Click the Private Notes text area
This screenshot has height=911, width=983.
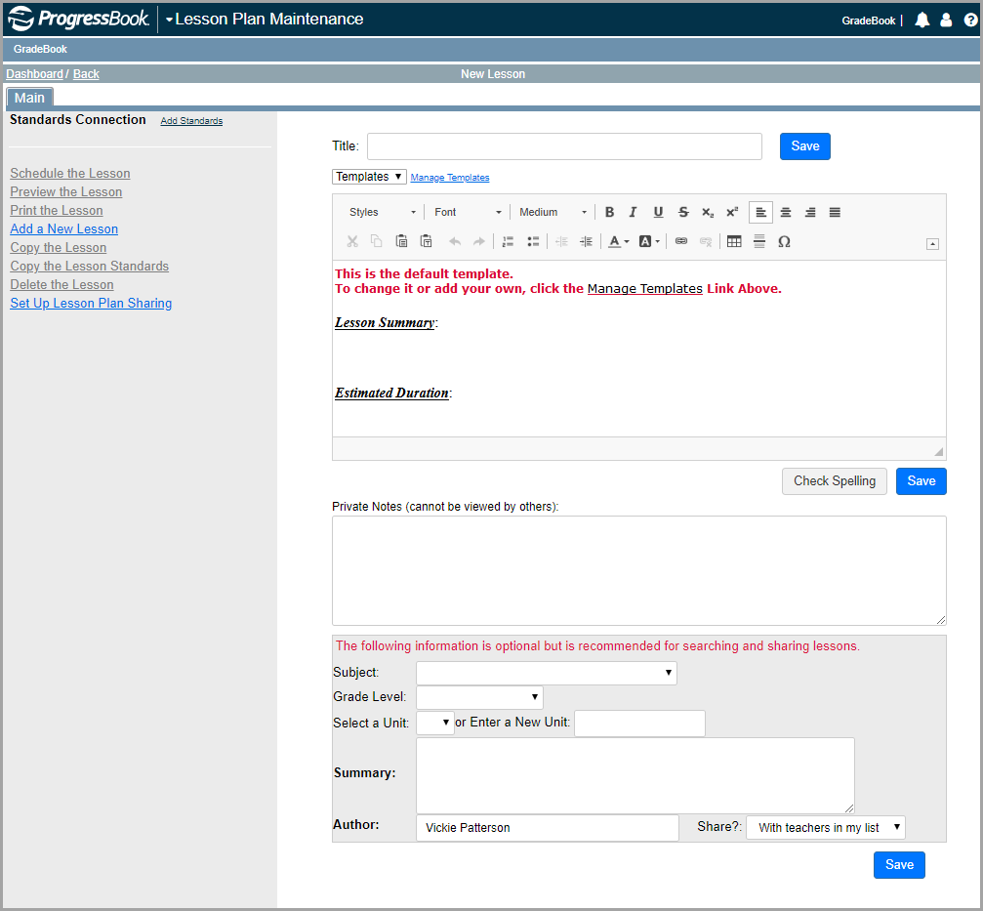coord(638,570)
